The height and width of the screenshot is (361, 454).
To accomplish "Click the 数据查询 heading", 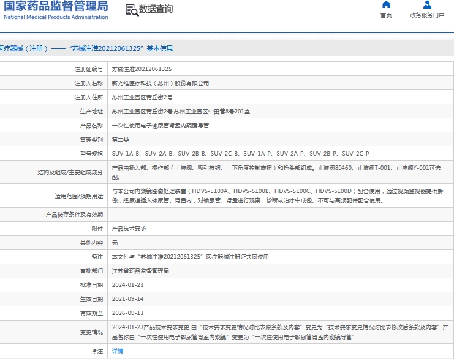I will click(156, 9).
